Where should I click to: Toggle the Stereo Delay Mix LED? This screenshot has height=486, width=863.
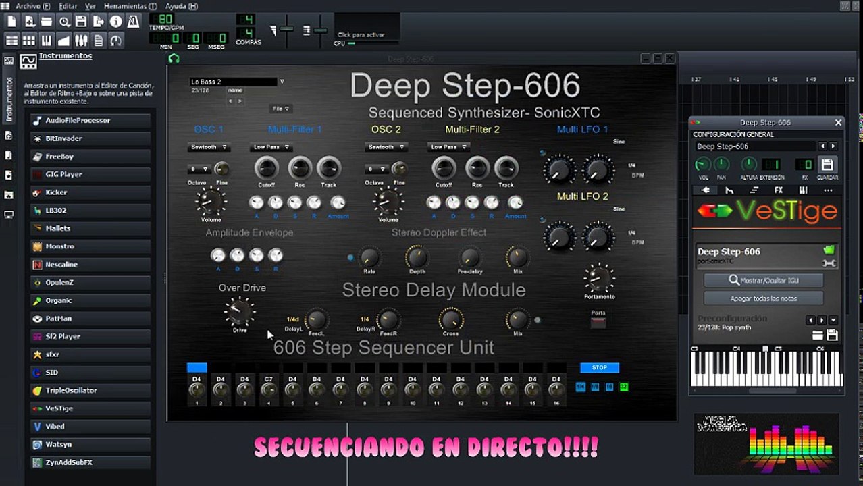point(538,319)
